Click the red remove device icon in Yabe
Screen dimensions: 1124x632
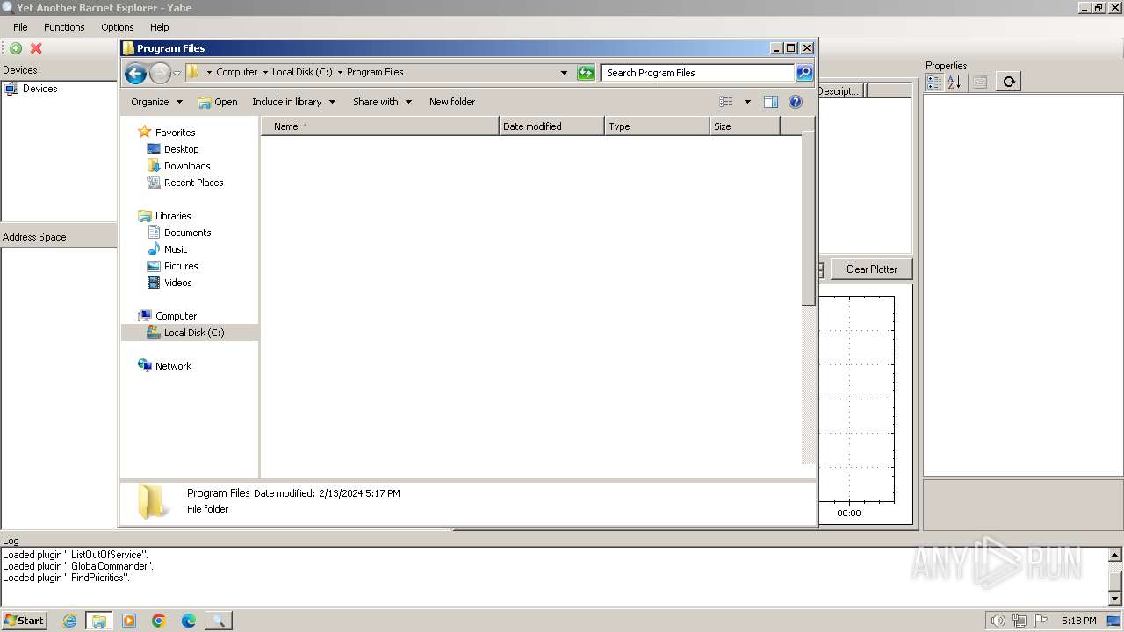(x=36, y=48)
